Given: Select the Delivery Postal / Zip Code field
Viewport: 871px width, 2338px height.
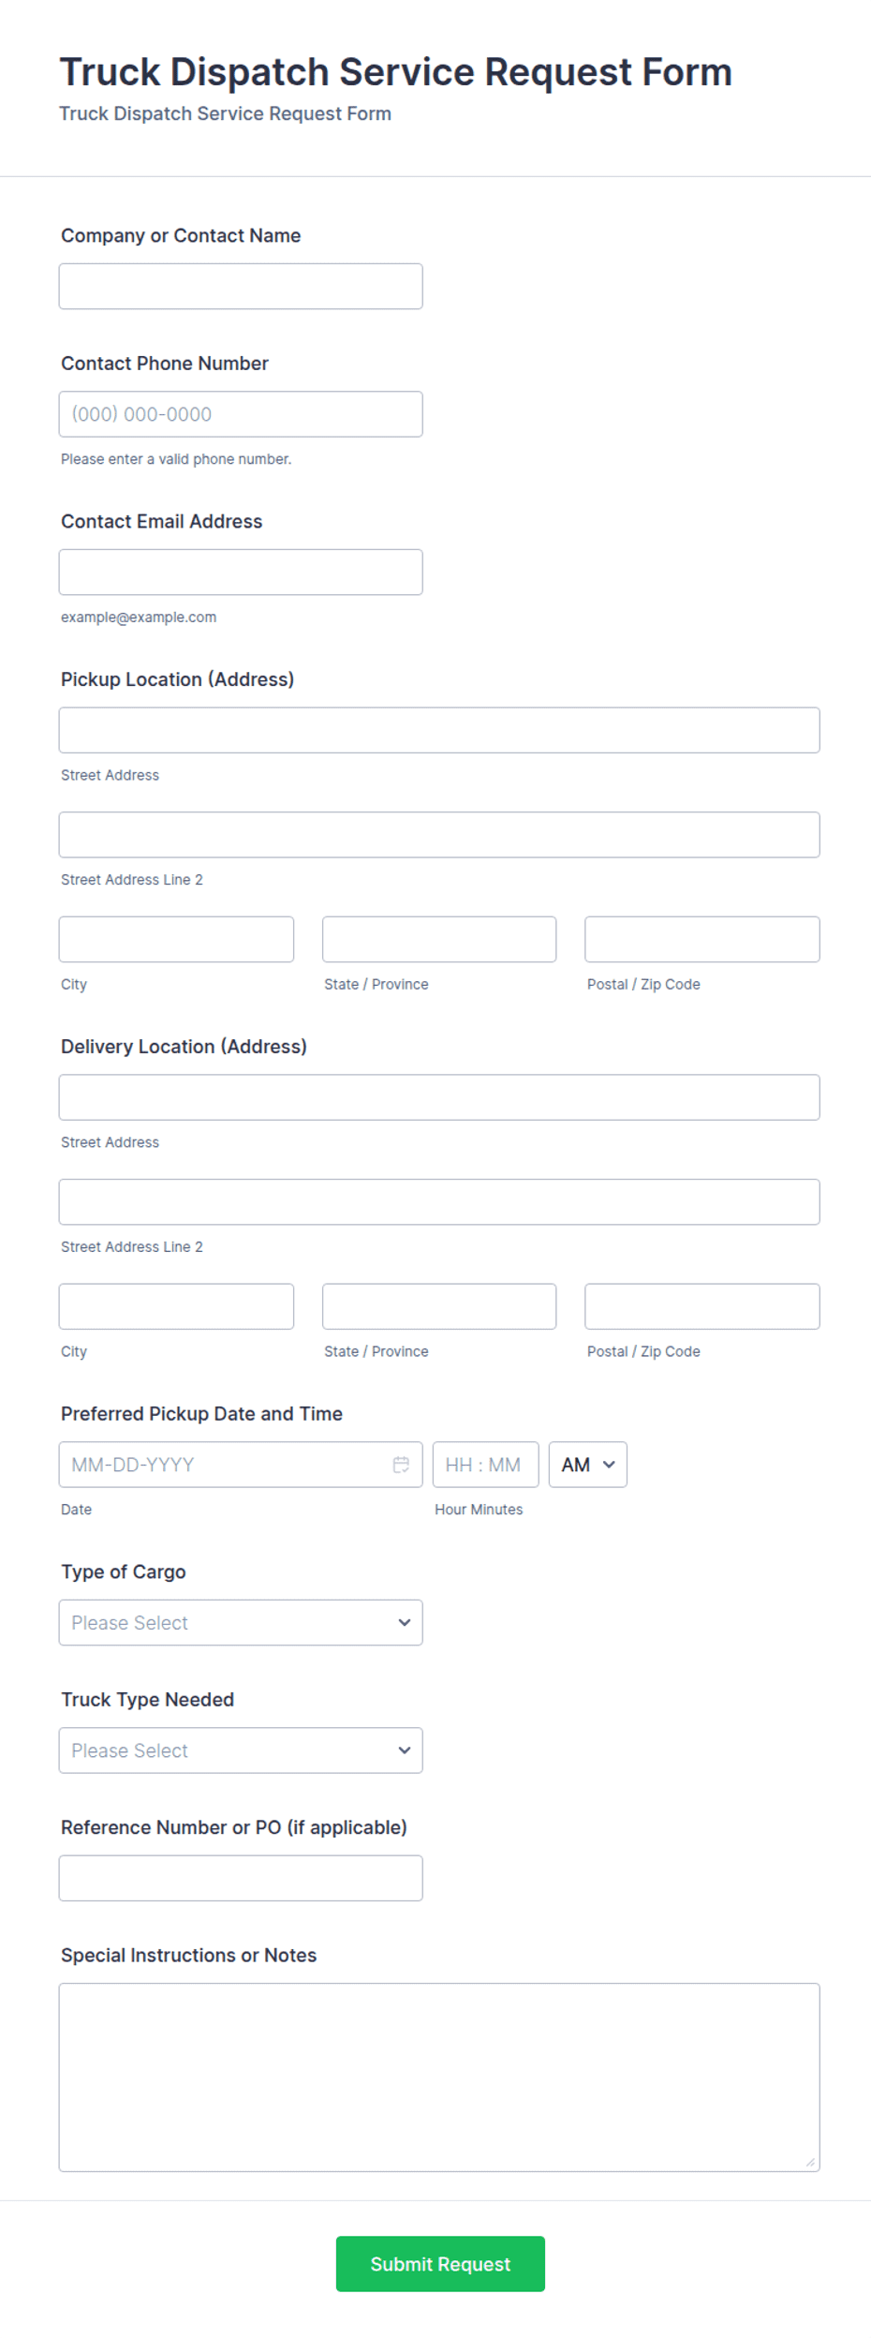Looking at the screenshot, I should pyautogui.click(x=702, y=1305).
